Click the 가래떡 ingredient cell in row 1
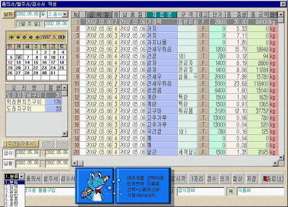This screenshot has width=288, height=207. pos(161,22)
